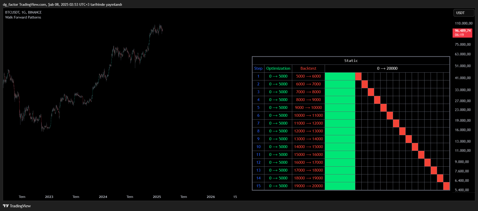
Task: Click backtest cell 17000 ⟶ 18000
Action: [x=308, y=170]
